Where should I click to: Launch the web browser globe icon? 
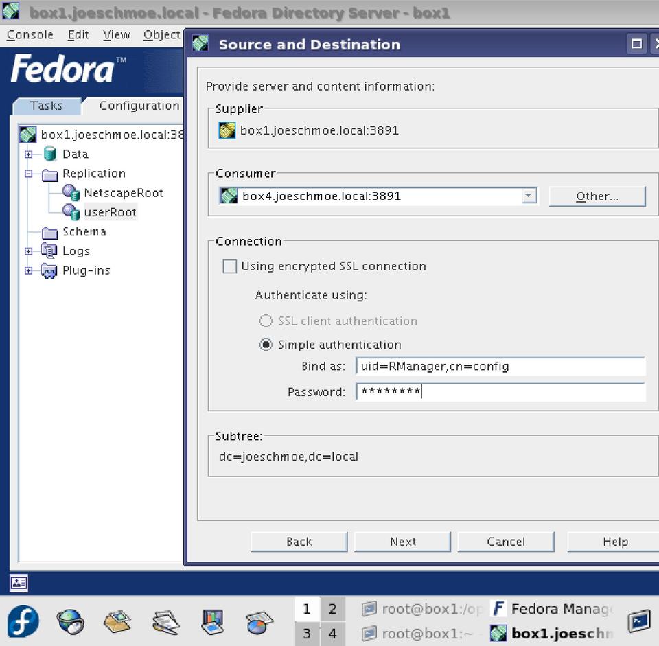(70, 622)
